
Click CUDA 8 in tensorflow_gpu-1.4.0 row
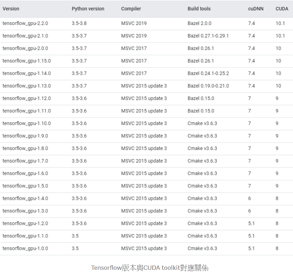coord(277,199)
